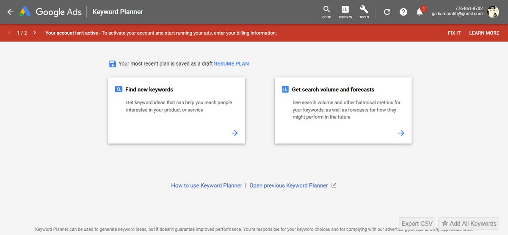Click the account email ga.kamaratih@gmail.com
Screen dimensions: 508x235
click(x=456, y=14)
